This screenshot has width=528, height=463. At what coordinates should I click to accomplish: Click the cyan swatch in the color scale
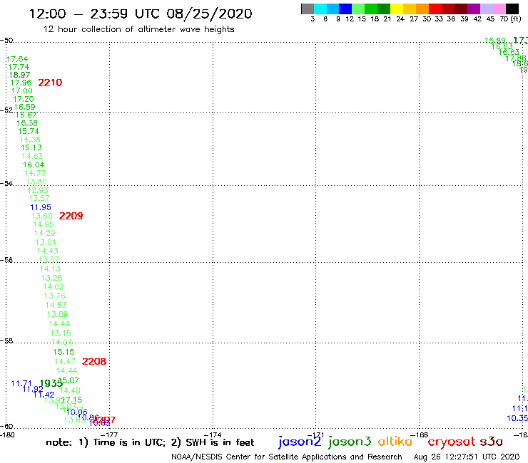coord(320,9)
